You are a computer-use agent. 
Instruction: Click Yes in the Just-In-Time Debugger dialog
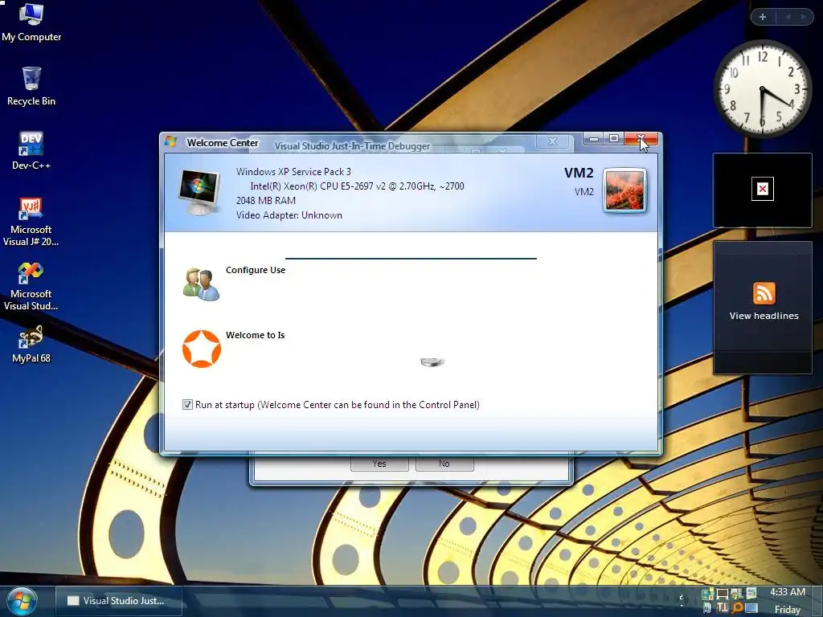tap(379, 464)
